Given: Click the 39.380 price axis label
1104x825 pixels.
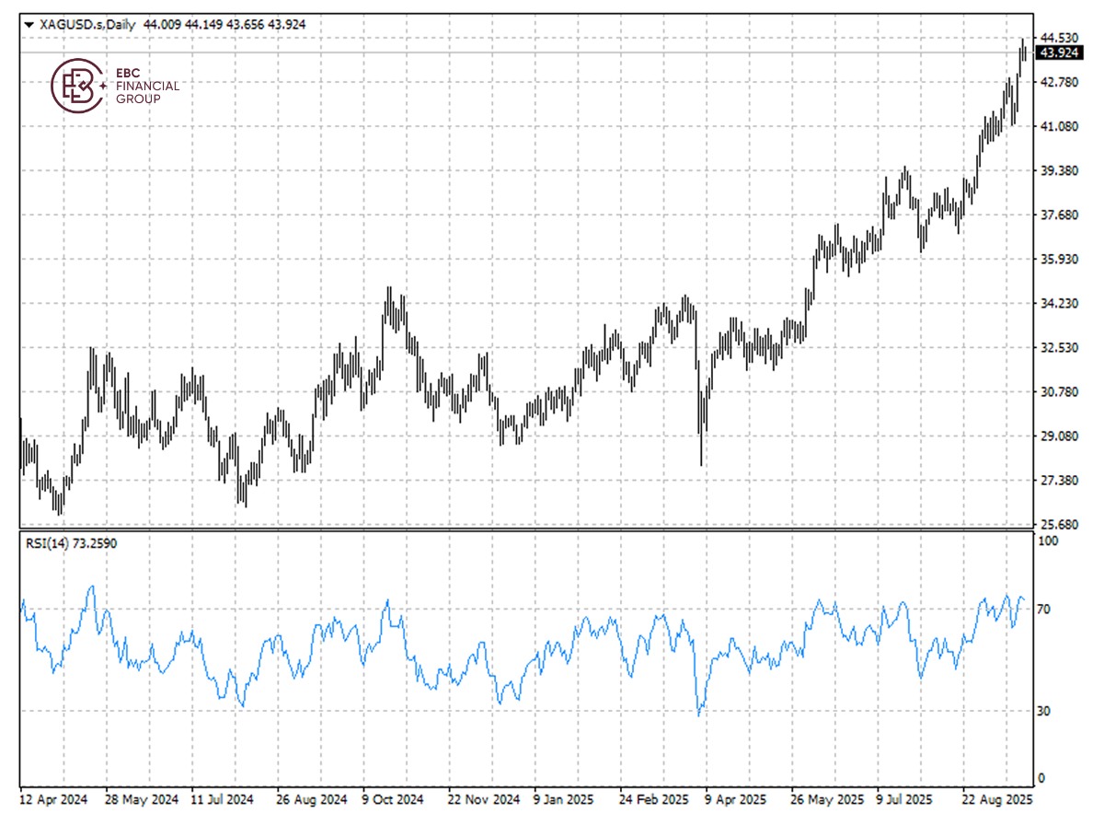Looking at the screenshot, I should coord(1058,171).
